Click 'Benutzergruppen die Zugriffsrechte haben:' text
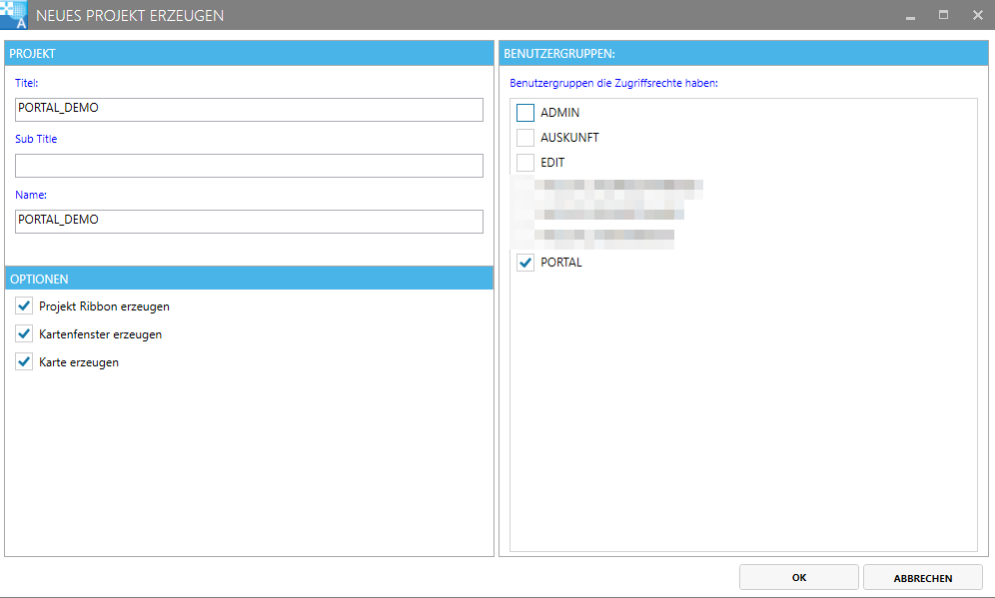Screen dimensions: 995x598 pos(613,83)
